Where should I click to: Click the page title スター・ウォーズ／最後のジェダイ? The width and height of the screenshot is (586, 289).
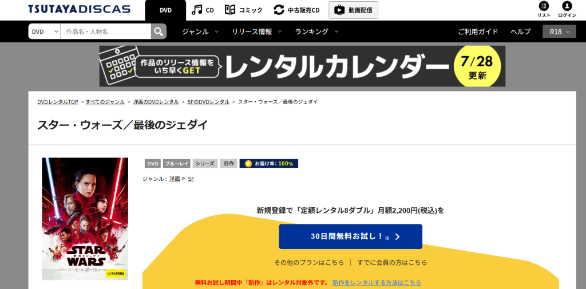click(122, 125)
